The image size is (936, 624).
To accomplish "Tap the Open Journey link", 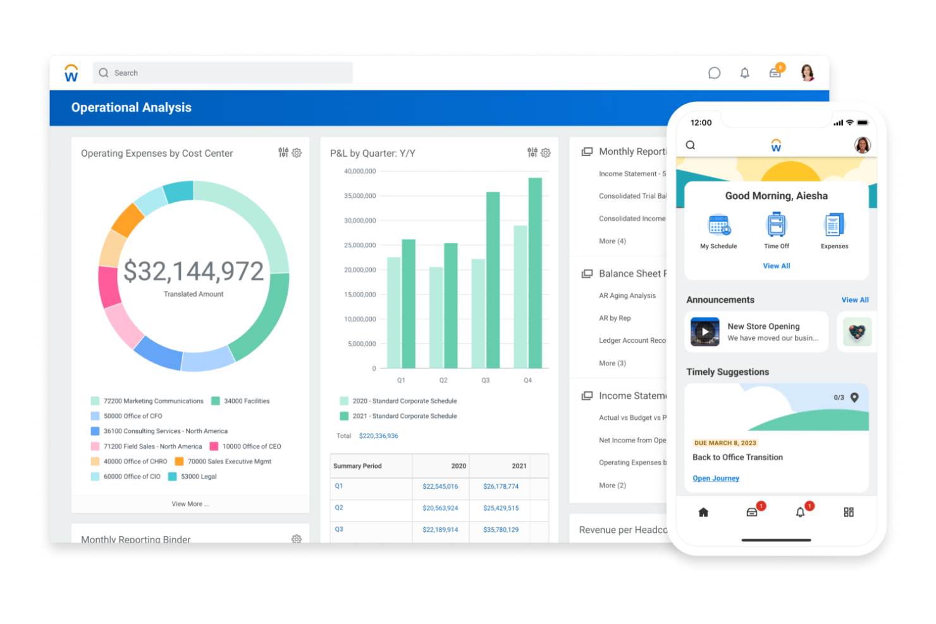I will coord(716,478).
